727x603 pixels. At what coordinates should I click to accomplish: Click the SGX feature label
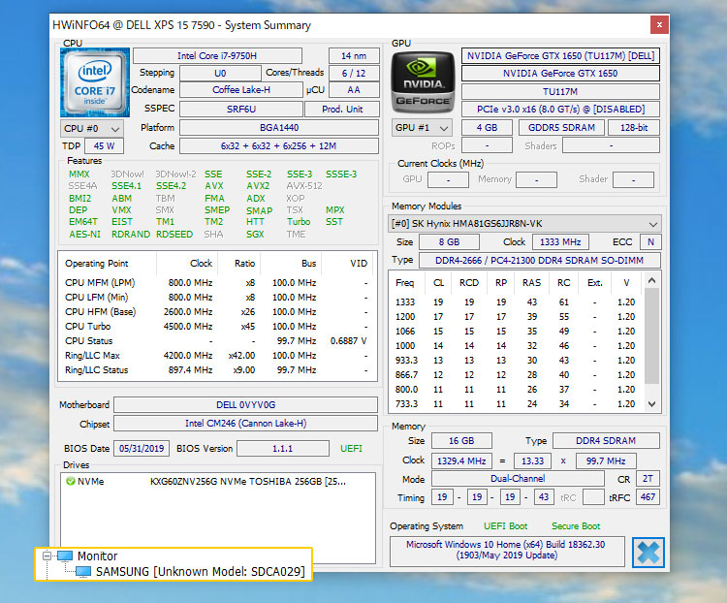coord(255,235)
